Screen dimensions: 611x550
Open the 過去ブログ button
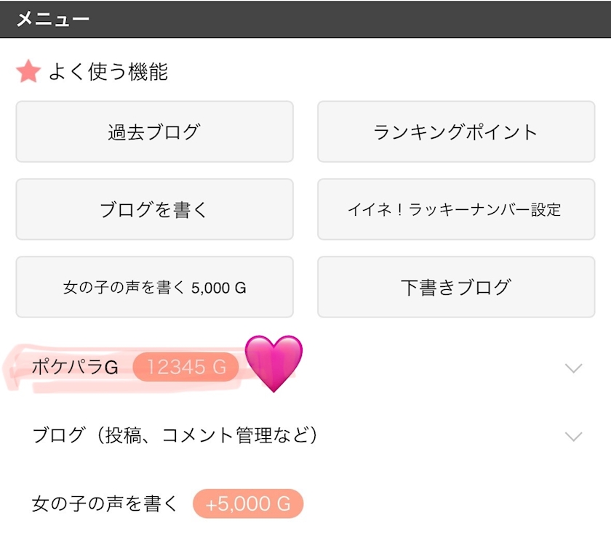pyautogui.click(x=154, y=132)
